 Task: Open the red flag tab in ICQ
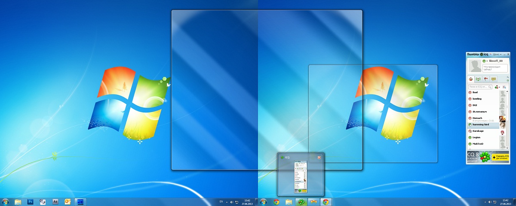click(x=486, y=79)
